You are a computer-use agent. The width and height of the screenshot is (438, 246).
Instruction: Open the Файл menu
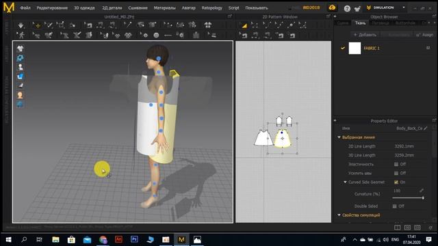click(25, 8)
